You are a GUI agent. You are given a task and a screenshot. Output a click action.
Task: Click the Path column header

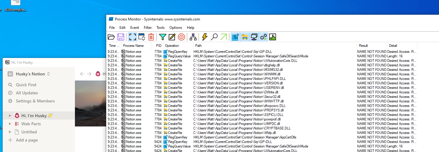[275, 46]
